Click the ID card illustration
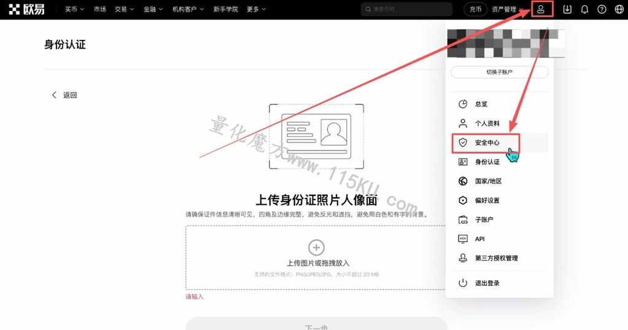This screenshot has height=330, width=628. (x=316, y=136)
